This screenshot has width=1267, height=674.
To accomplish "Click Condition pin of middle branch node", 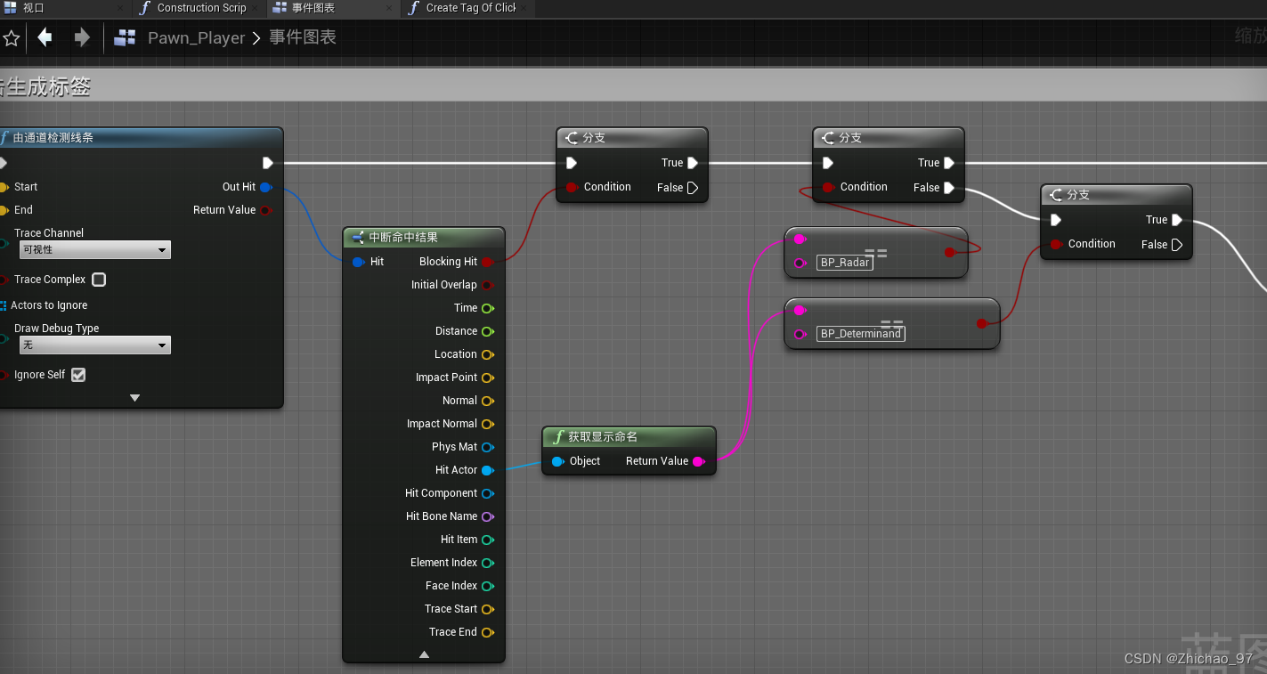I will point(828,187).
